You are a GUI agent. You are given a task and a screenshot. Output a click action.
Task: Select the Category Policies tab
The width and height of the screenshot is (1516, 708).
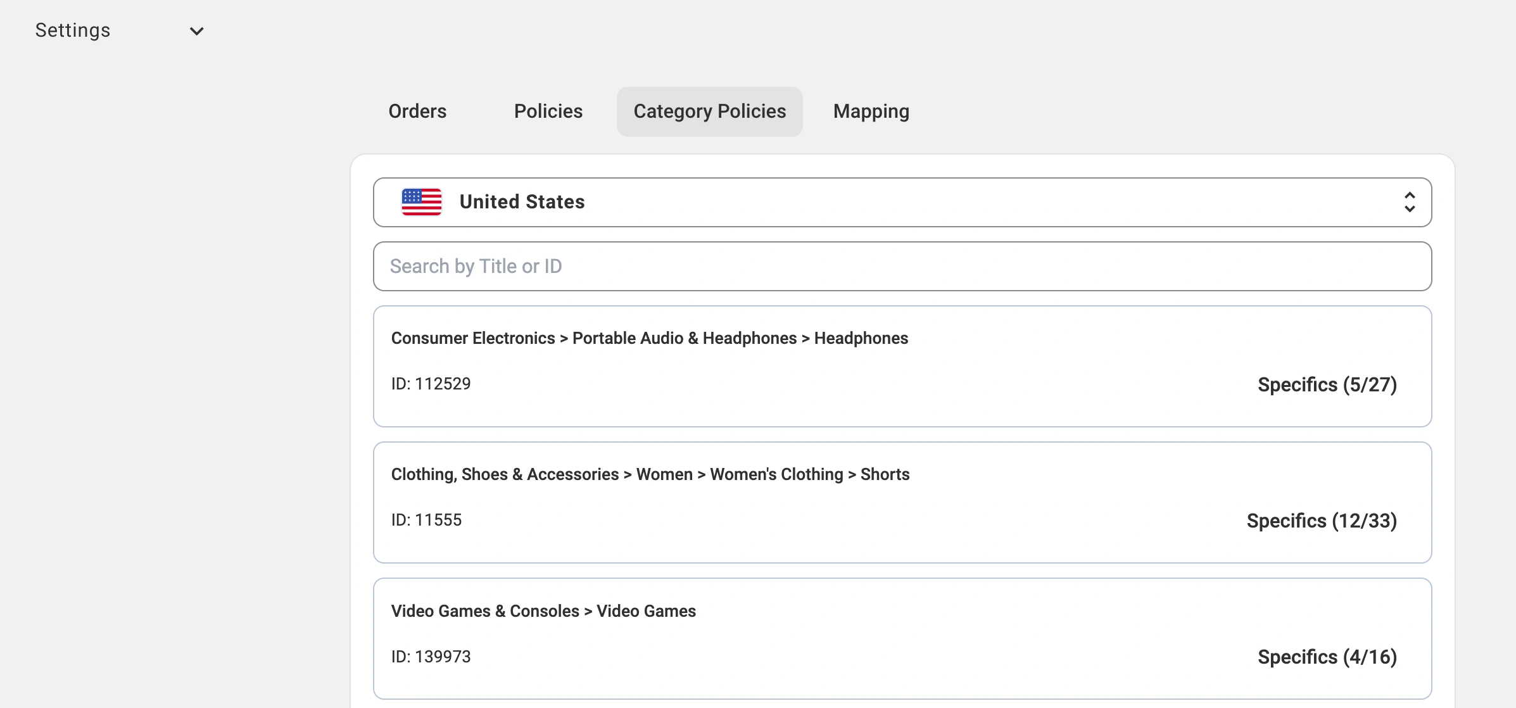pyautogui.click(x=709, y=111)
